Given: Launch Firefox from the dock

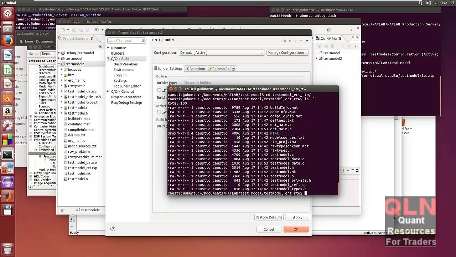Looking at the screenshot, I should point(7,42).
